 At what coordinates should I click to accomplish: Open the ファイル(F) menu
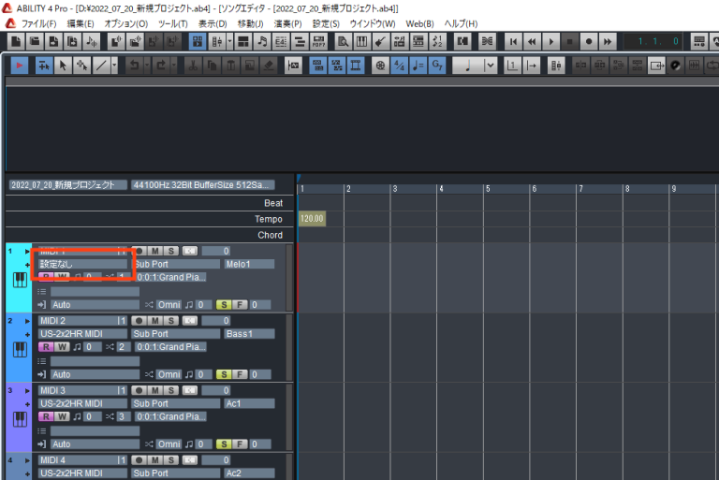38,23
